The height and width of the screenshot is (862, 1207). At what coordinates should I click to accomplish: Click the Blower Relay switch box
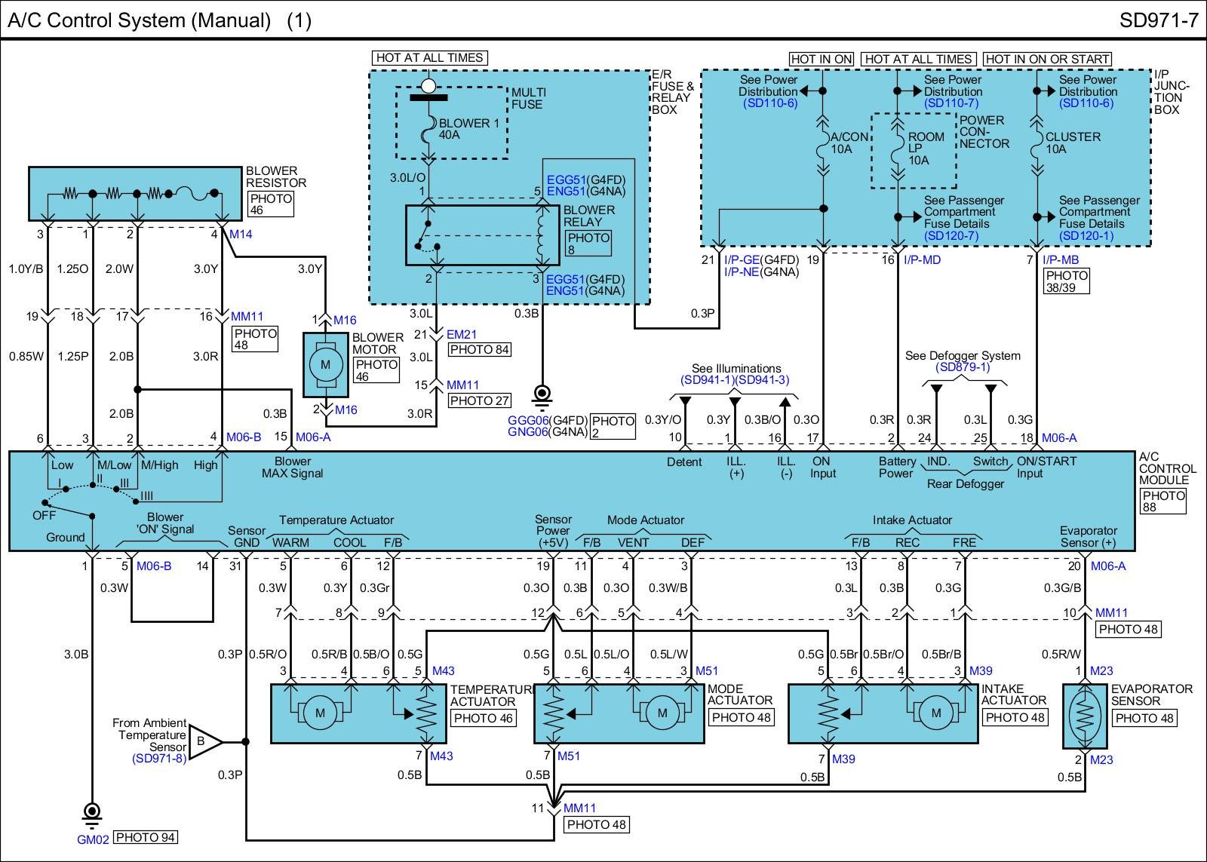click(x=472, y=235)
